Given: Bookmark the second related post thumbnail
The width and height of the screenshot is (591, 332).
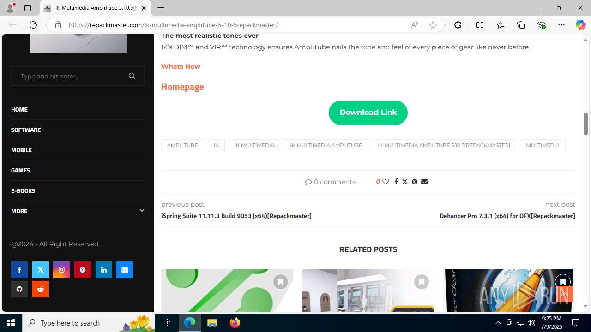Looking at the screenshot, I should 422,282.
